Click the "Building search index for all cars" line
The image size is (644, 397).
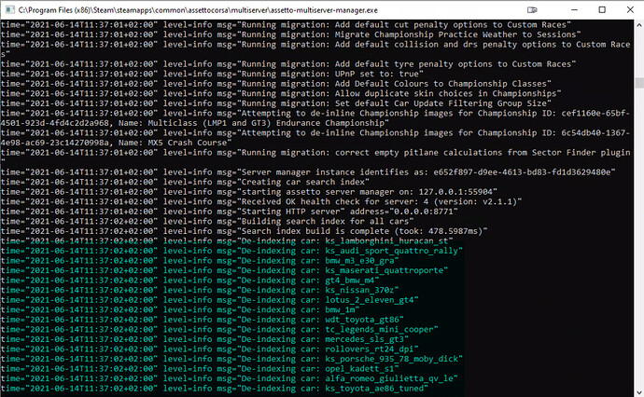point(207,222)
